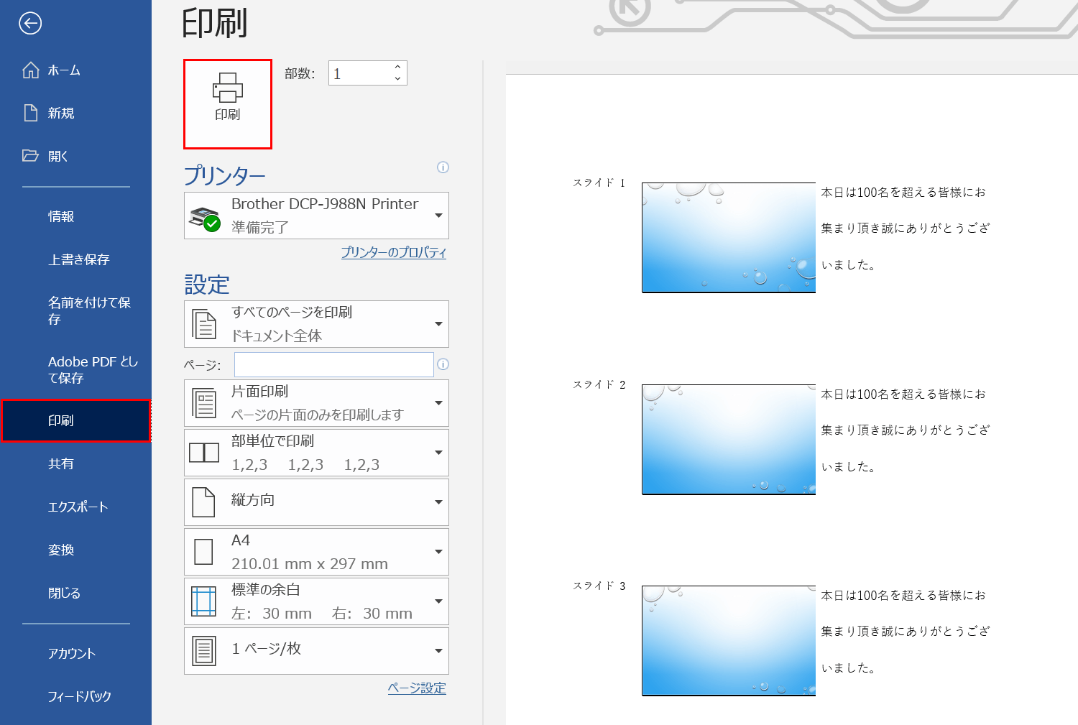Image resolution: width=1078 pixels, height=725 pixels.
Task: Open エクスポート in the sidebar
Action: coord(75,507)
